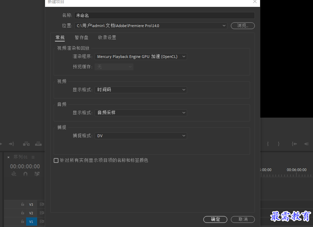Click the 00:06:00:00 mark on timeline ruler
The width and height of the screenshot is (313, 227).
coord(296,170)
